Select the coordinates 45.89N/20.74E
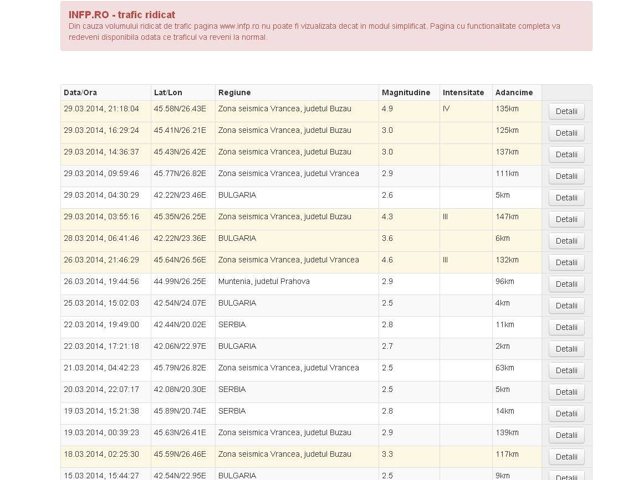This screenshot has height=480, width=623. (180, 411)
